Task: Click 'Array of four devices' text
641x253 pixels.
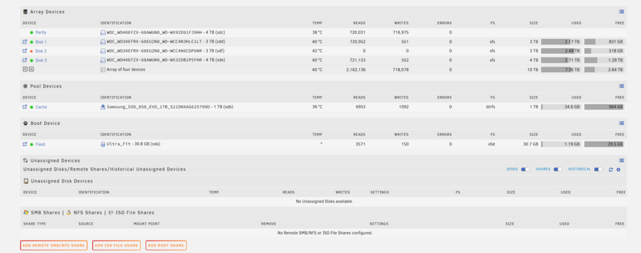Action: 126,69
